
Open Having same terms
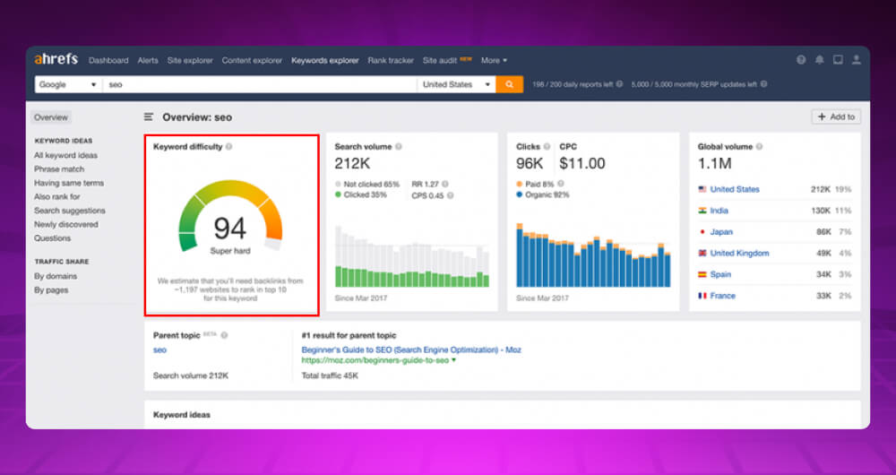[x=69, y=183]
